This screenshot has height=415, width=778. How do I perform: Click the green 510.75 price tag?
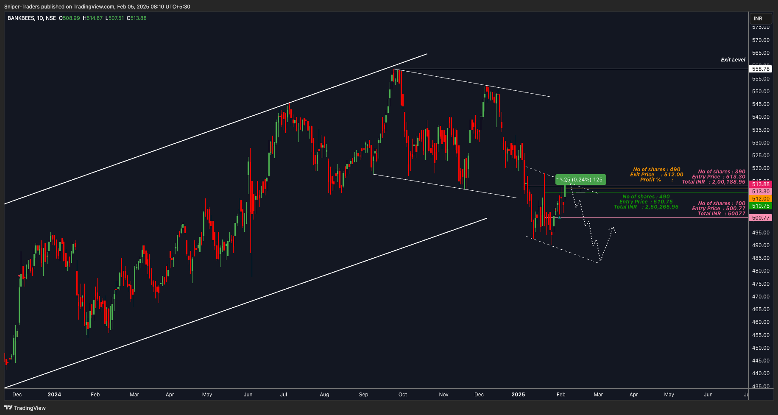point(761,206)
